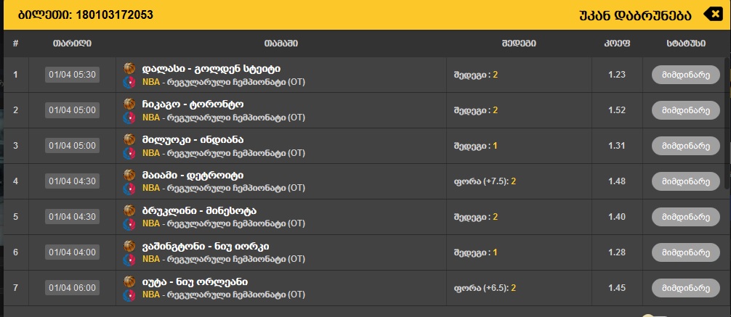Click the basketball icon for იუტა - ნიუ ორლეანი
Image resolution: width=731 pixels, height=317 pixels.
coord(130,281)
